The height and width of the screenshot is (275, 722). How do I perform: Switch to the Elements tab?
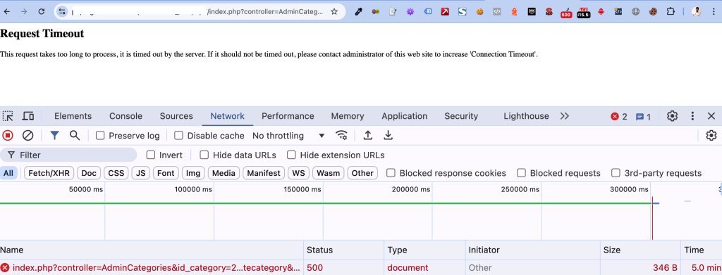(x=73, y=116)
